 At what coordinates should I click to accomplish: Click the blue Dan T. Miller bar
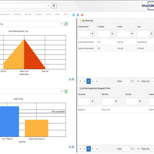point(10,121)
